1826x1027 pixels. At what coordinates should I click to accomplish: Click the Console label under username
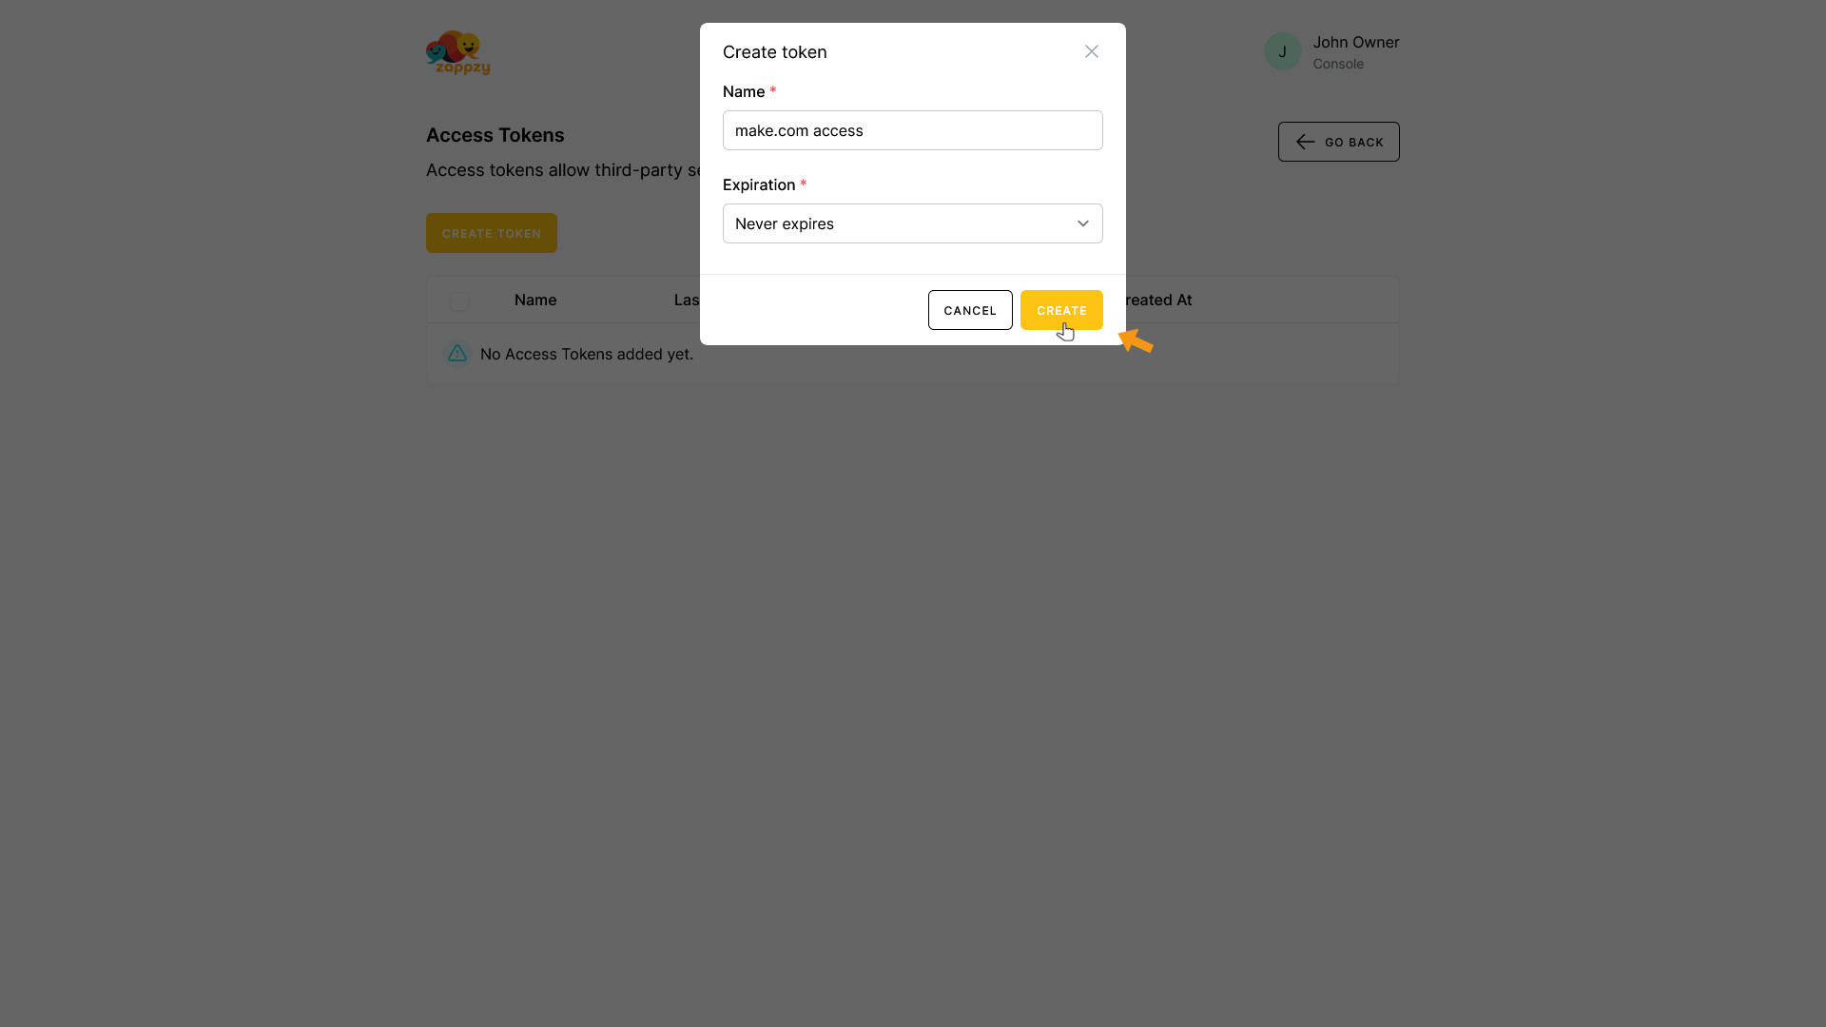1338,64
